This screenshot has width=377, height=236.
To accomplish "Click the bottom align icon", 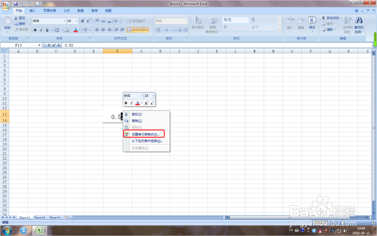I will 109,21.
